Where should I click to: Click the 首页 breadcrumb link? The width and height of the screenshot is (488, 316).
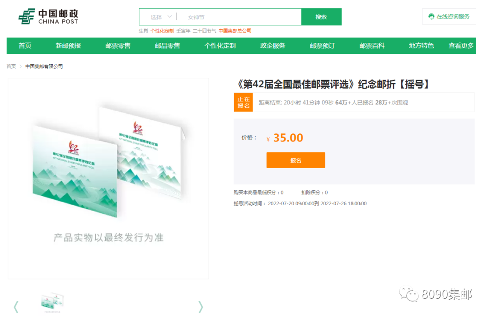pos(11,66)
